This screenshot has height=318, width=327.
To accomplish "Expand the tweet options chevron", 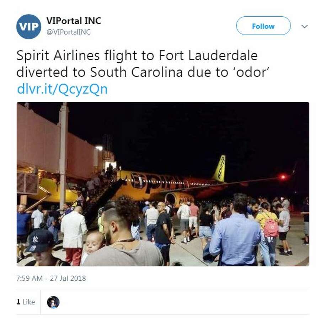I will 305,26.
